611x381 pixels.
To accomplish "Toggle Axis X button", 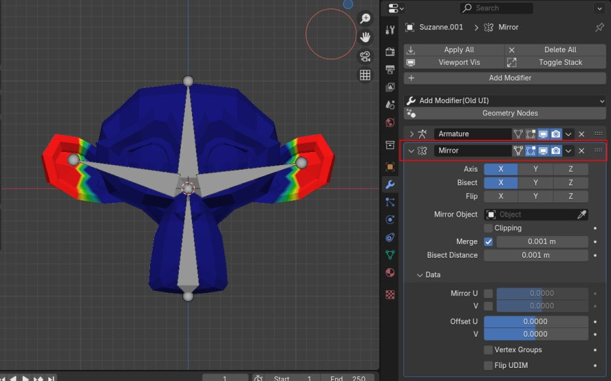I will pyautogui.click(x=501, y=169).
